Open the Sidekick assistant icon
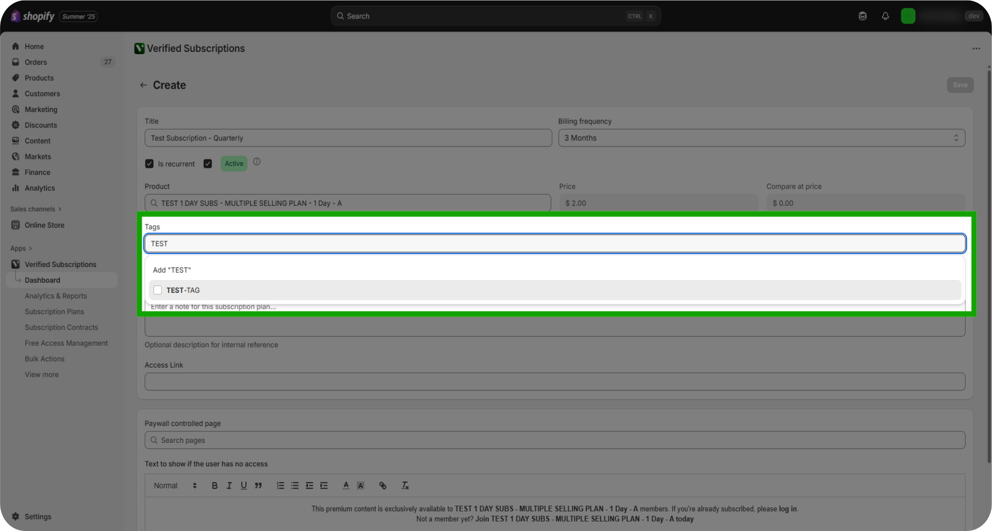This screenshot has height=531, width=992. (x=862, y=16)
